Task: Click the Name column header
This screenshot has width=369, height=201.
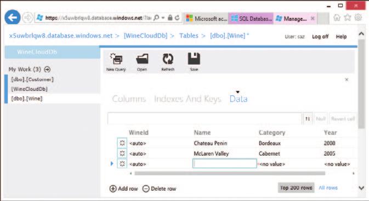Action: coord(202,133)
